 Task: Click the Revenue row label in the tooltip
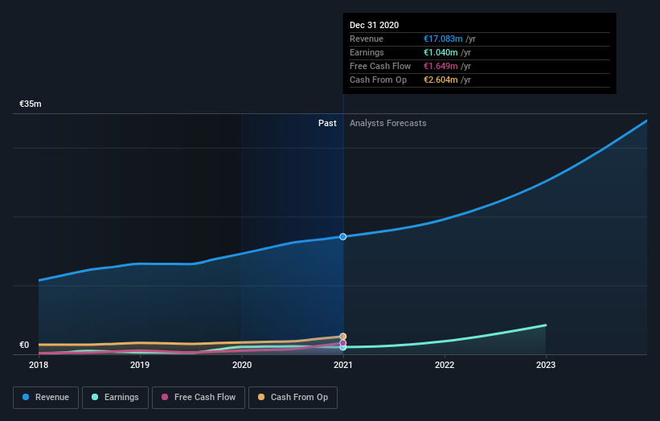tap(367, 39)
